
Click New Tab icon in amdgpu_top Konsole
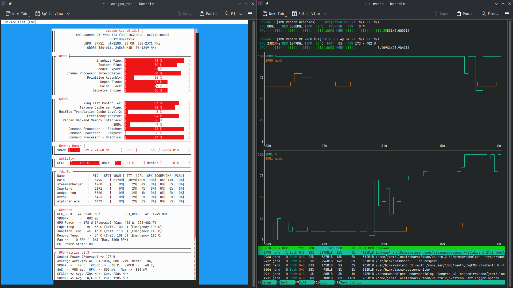pyautogui.click(x=8, y=14)
